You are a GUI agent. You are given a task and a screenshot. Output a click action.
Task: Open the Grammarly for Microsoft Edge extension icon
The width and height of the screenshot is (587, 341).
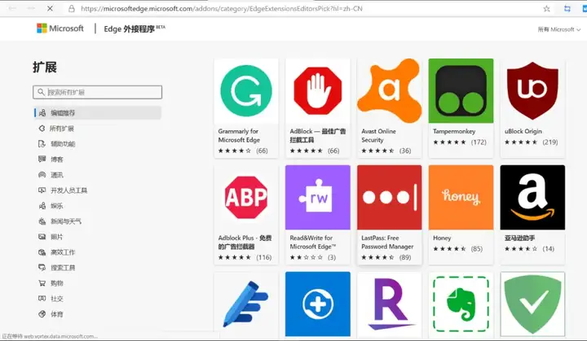click(246, 91)
